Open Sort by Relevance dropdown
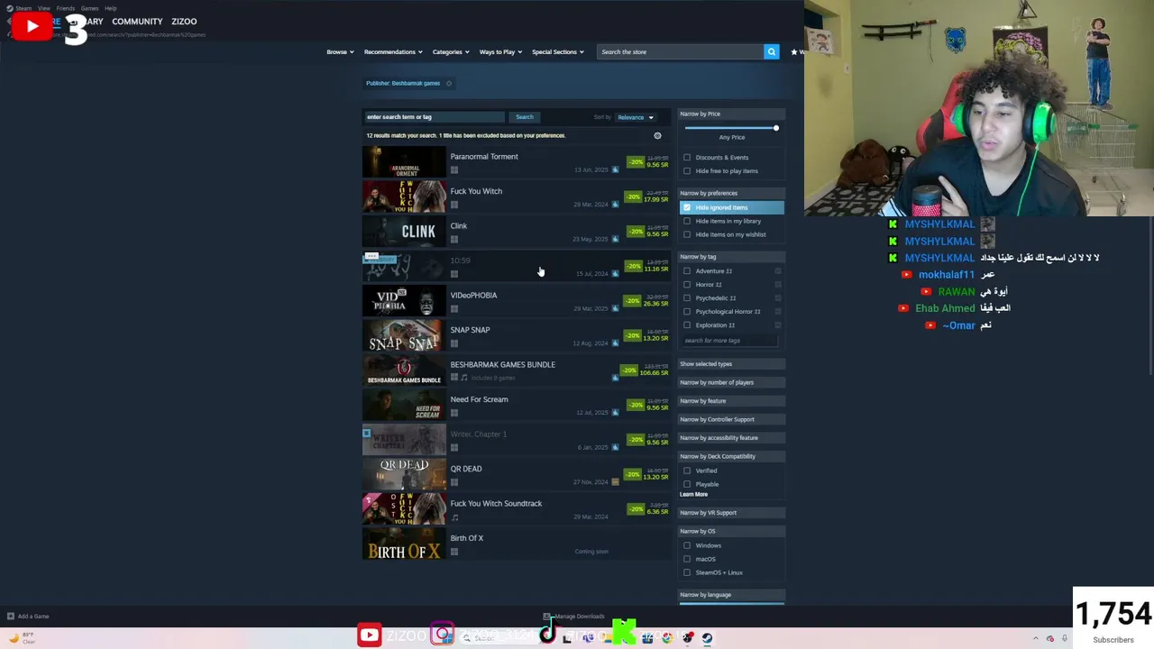 point(636,117)
